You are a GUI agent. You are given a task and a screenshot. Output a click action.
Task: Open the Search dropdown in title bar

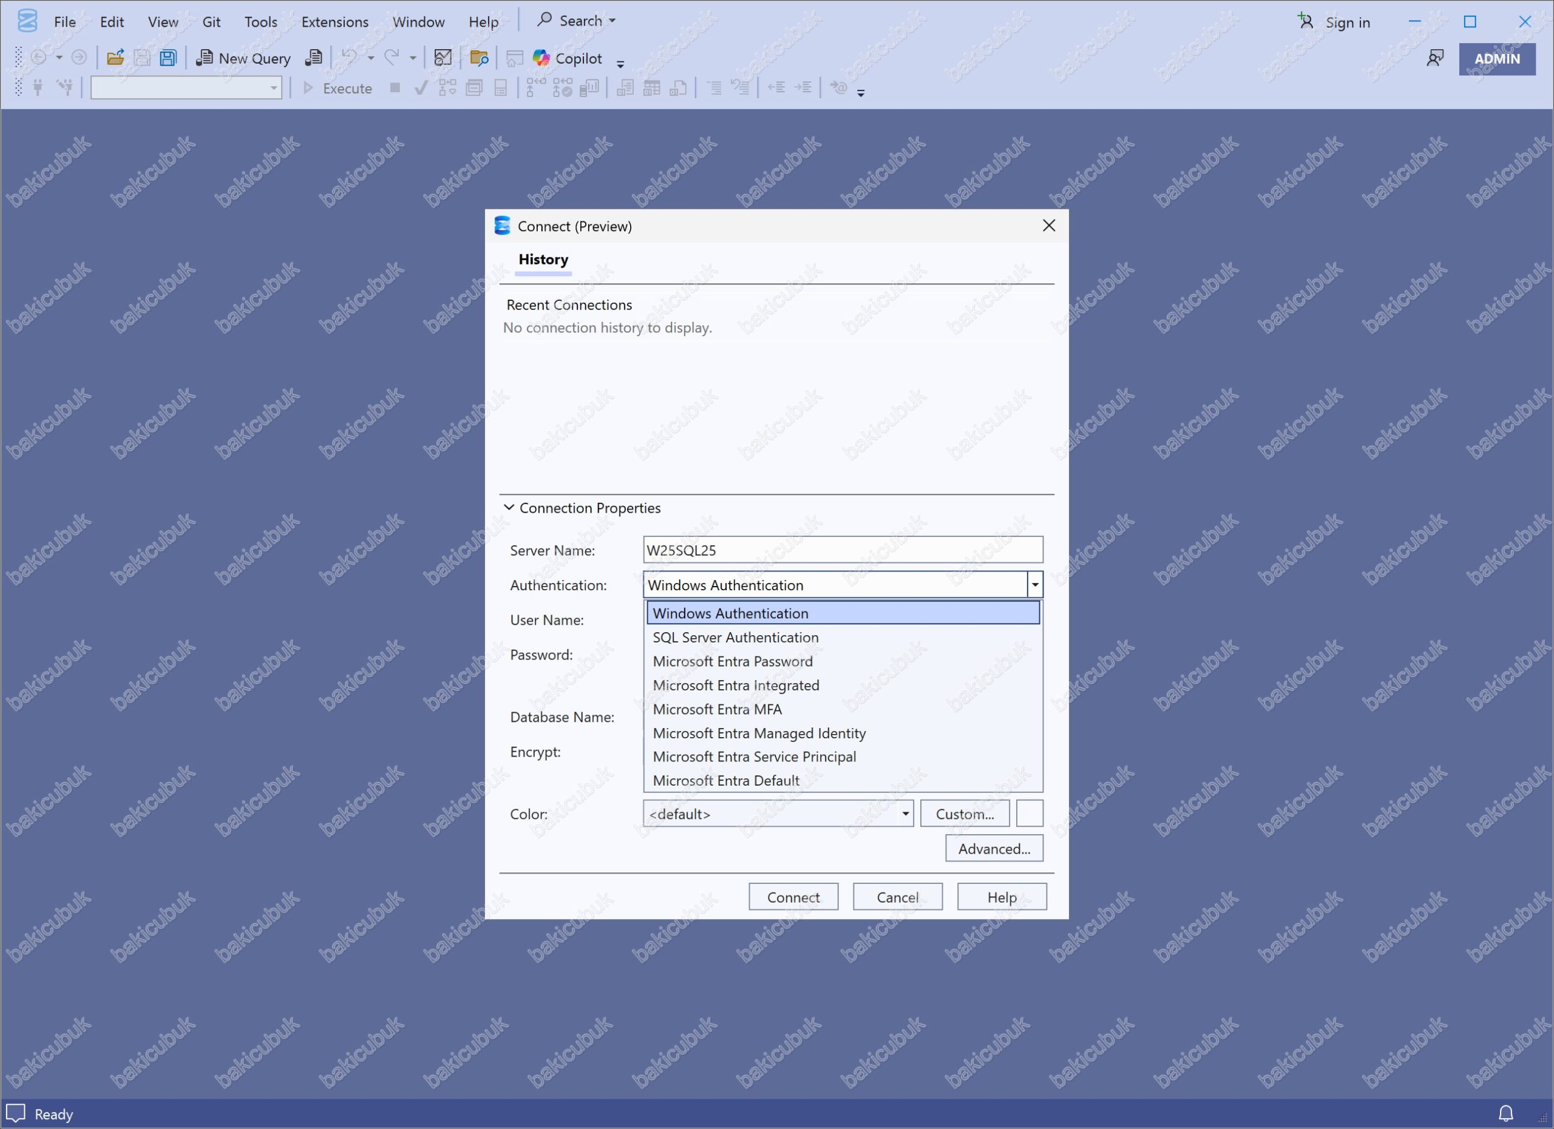coord(576,21)
